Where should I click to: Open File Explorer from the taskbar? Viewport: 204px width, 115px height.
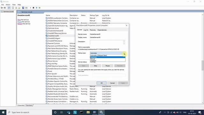coord(88,112)
